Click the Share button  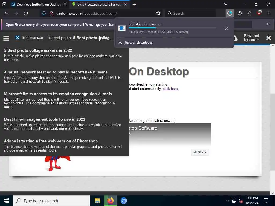point(200,152)
